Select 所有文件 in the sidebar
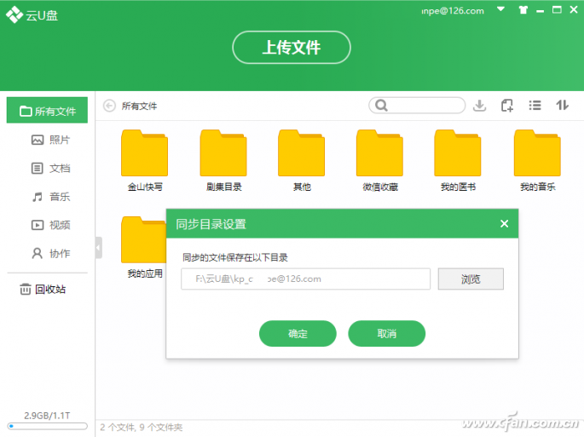 (x=47, y=111)
